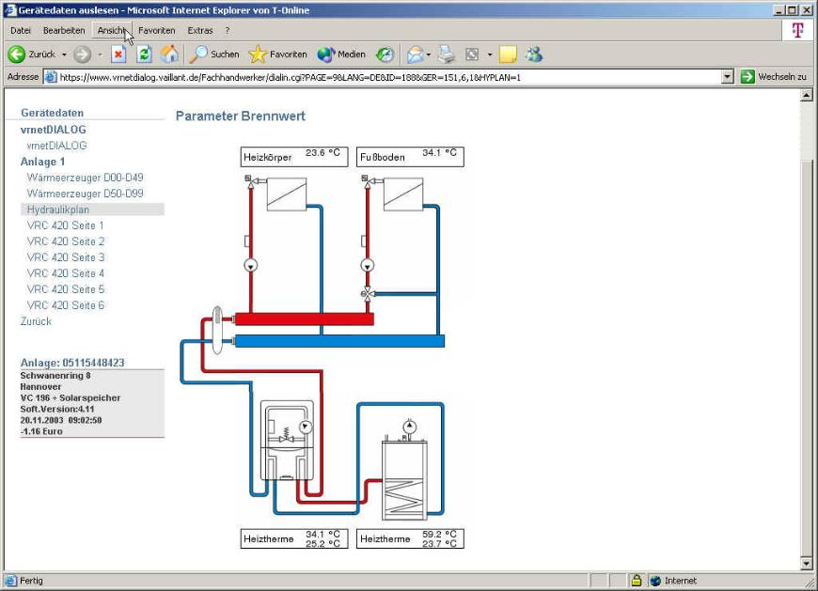
Task: Click the Print (printer) icon
Action: pyautogui.click(x=448, y=54)
